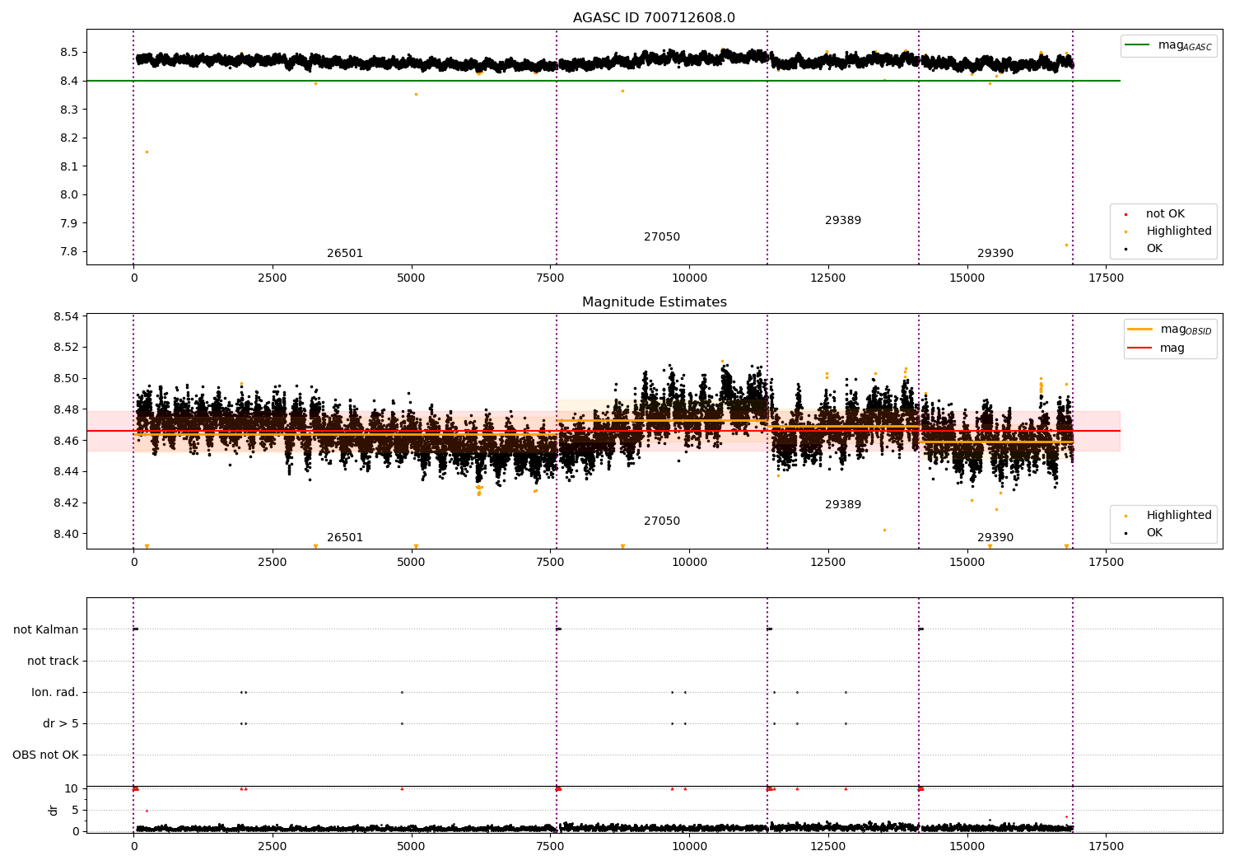
Task: Click the orange outlier point near magnitude 8.15
Action: tap(147, 152)
